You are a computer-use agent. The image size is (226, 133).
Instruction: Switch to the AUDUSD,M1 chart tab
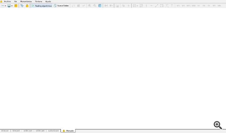pyautogui.click(x=53, y=131)
